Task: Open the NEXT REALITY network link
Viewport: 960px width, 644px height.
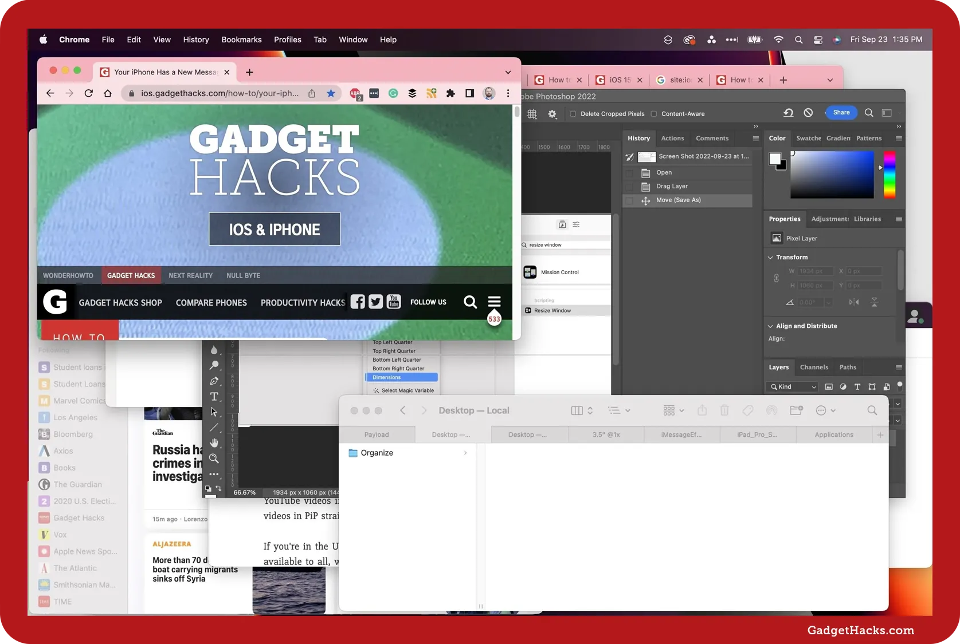Action: [x=190, y=275]
